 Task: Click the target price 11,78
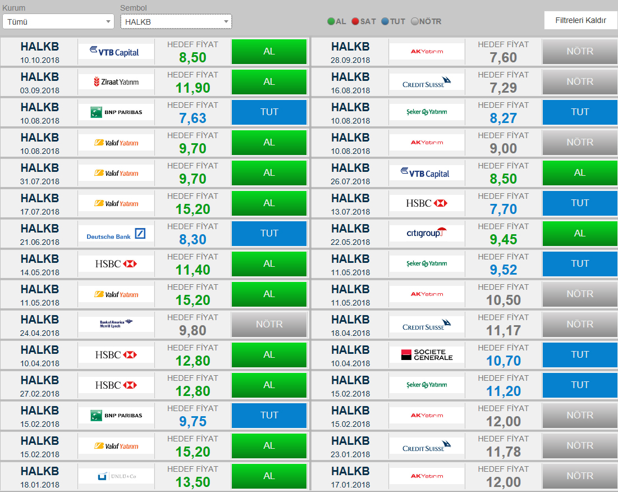coord(503,452)
